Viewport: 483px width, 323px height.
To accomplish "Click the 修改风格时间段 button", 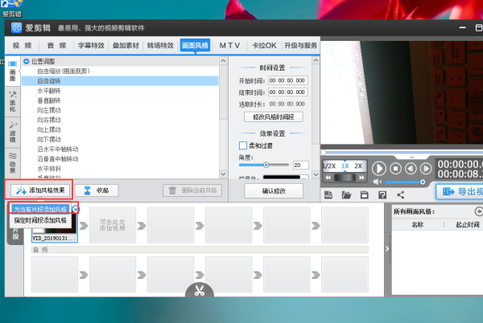I will coord(273,117).
